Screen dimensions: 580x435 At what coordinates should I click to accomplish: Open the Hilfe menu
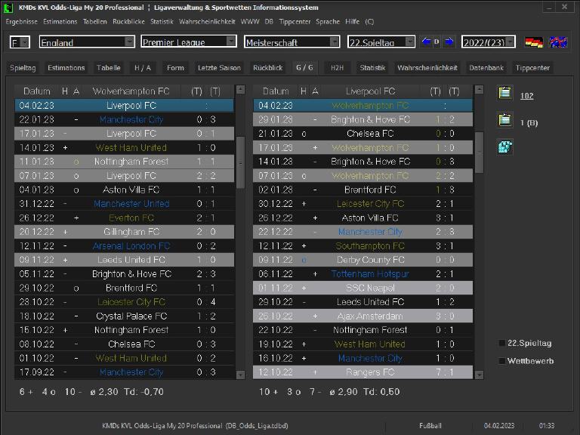[x=353, y=21]
